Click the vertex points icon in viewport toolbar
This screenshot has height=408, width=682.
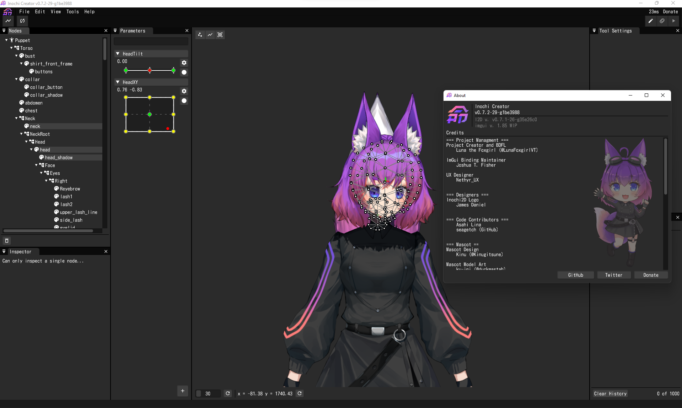pyautogui.click(x=200, y=35)
